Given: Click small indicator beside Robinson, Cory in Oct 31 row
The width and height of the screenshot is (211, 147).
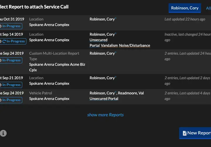Looking at the screenshot, I should 115,18.
